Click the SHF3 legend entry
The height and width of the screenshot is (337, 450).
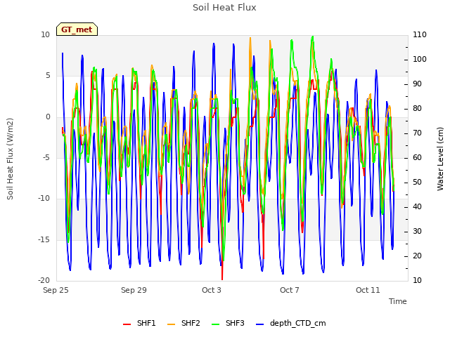228,323
